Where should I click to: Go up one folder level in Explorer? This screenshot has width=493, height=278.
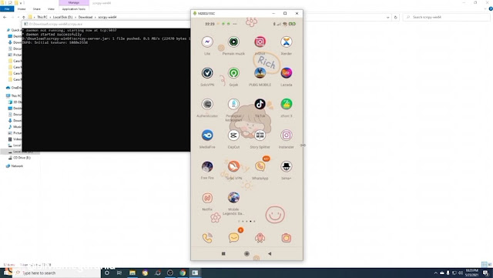(24, 17)
